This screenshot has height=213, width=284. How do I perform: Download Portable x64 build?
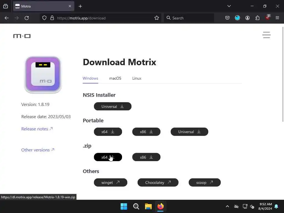[108, 132]
